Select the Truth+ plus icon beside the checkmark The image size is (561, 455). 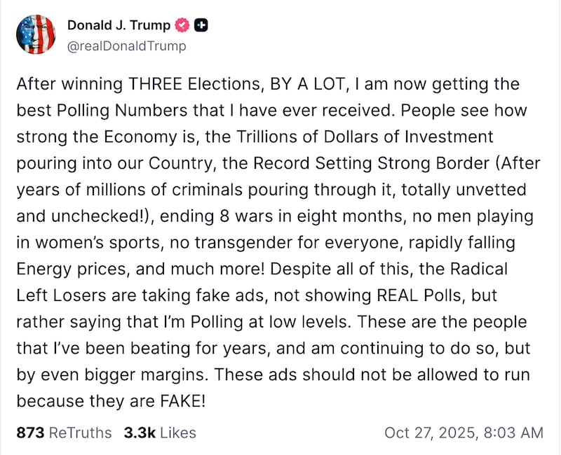200,24
